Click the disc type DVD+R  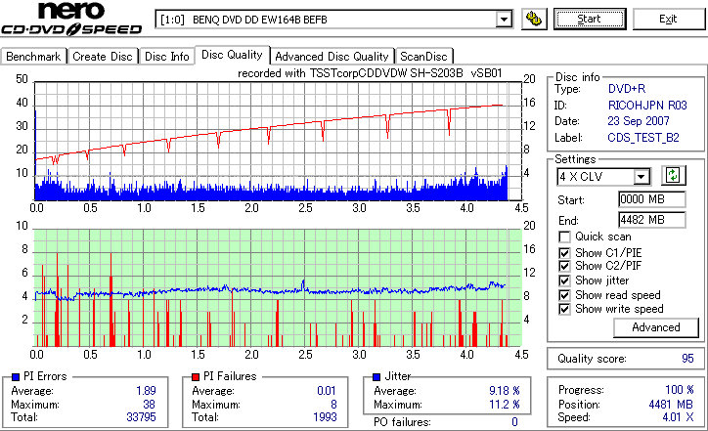(x=627, y=89)
